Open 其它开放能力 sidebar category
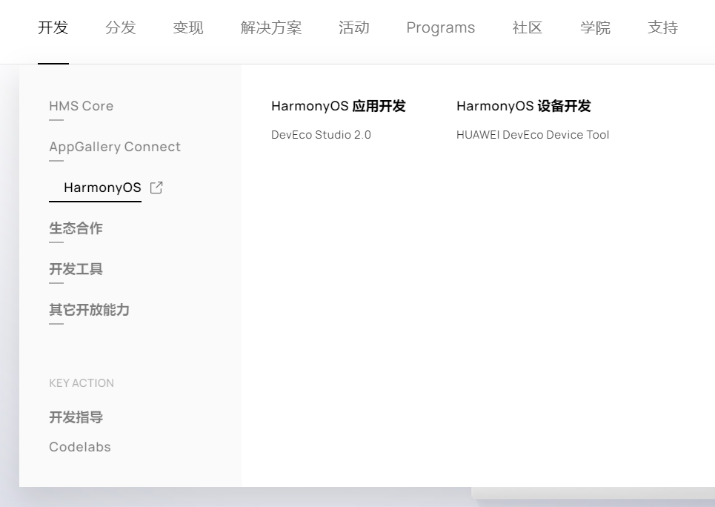The height and width of the screenshot is (507, 715). [x=89, y=310]
